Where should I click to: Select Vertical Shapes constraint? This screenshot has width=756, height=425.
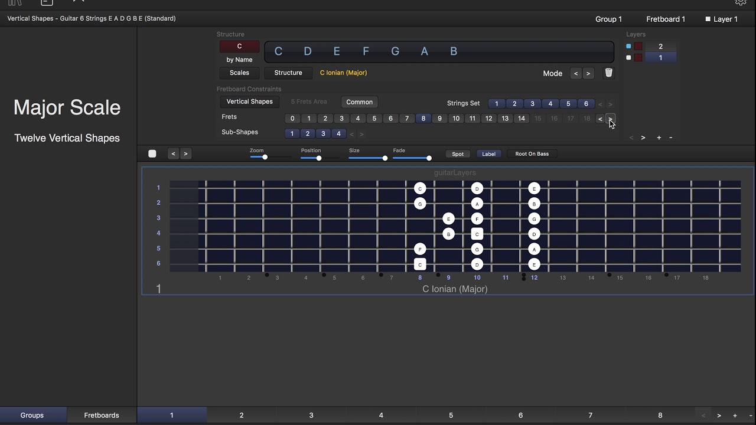250,102
